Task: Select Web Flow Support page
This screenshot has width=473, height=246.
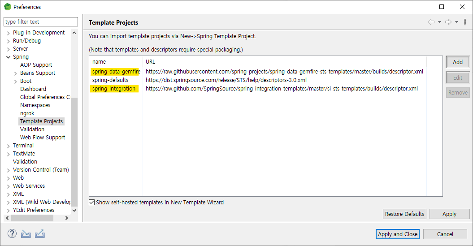Action: click(43, 138)
